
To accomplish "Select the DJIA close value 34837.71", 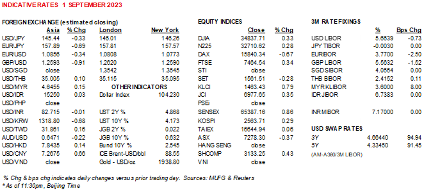I will click(253, 39).
